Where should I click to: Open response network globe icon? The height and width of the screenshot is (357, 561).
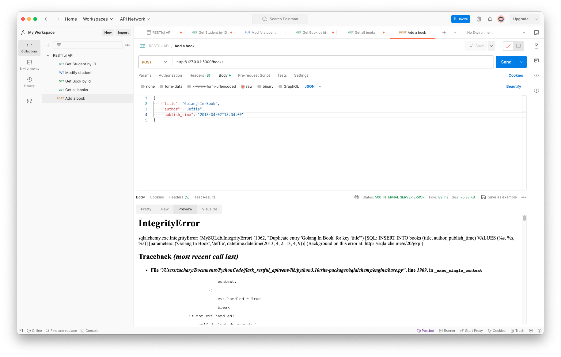(357, 197)
